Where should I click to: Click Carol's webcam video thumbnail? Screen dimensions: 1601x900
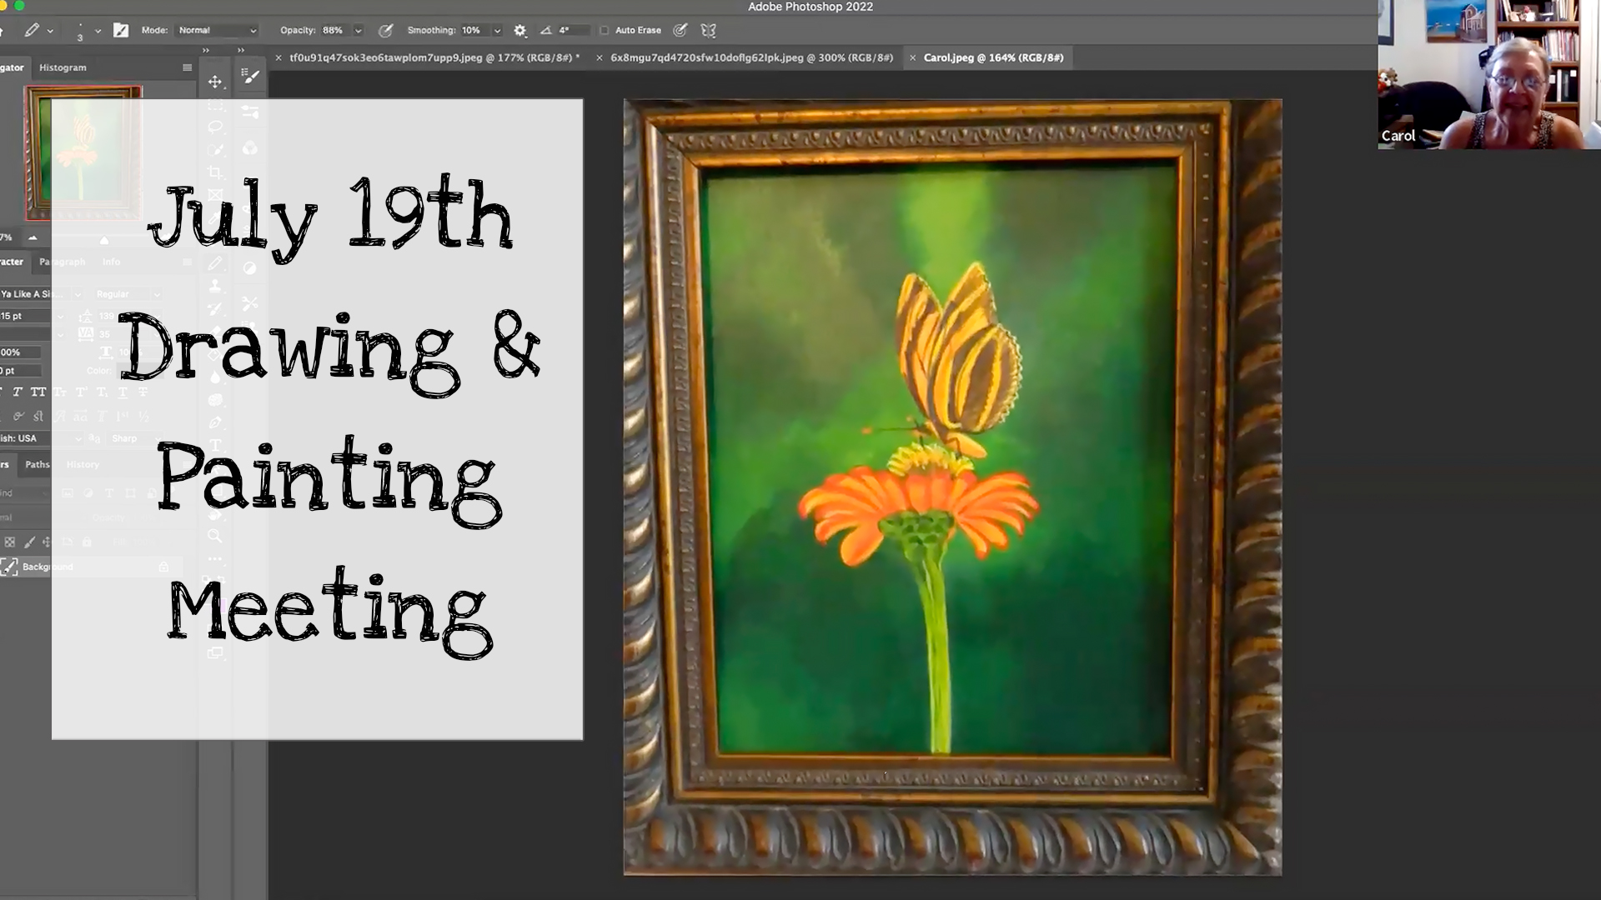click(x=1489, y=74)
